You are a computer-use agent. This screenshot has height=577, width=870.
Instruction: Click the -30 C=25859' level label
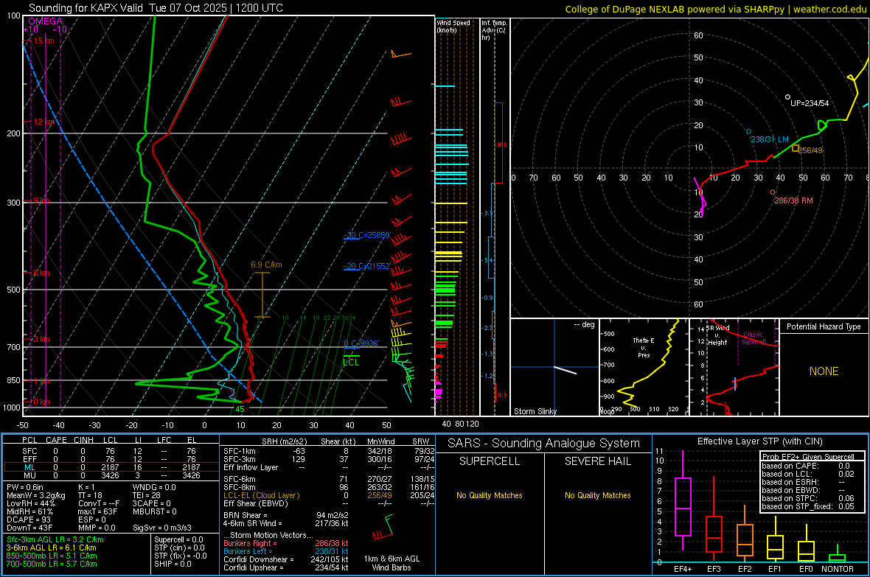pos(367,235)
